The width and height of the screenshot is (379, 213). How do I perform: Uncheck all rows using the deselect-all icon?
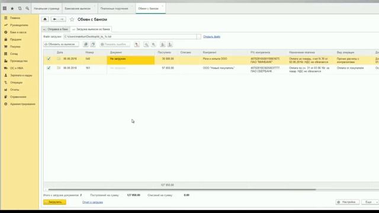[x=93, y=44]
